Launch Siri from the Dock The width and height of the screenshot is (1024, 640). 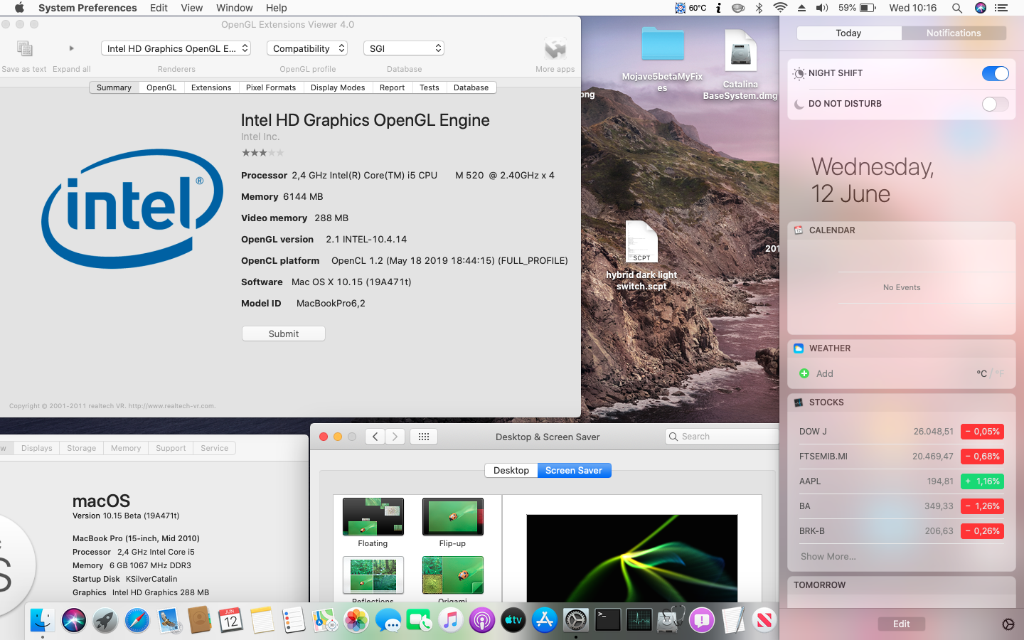click(x=74, y=620)
